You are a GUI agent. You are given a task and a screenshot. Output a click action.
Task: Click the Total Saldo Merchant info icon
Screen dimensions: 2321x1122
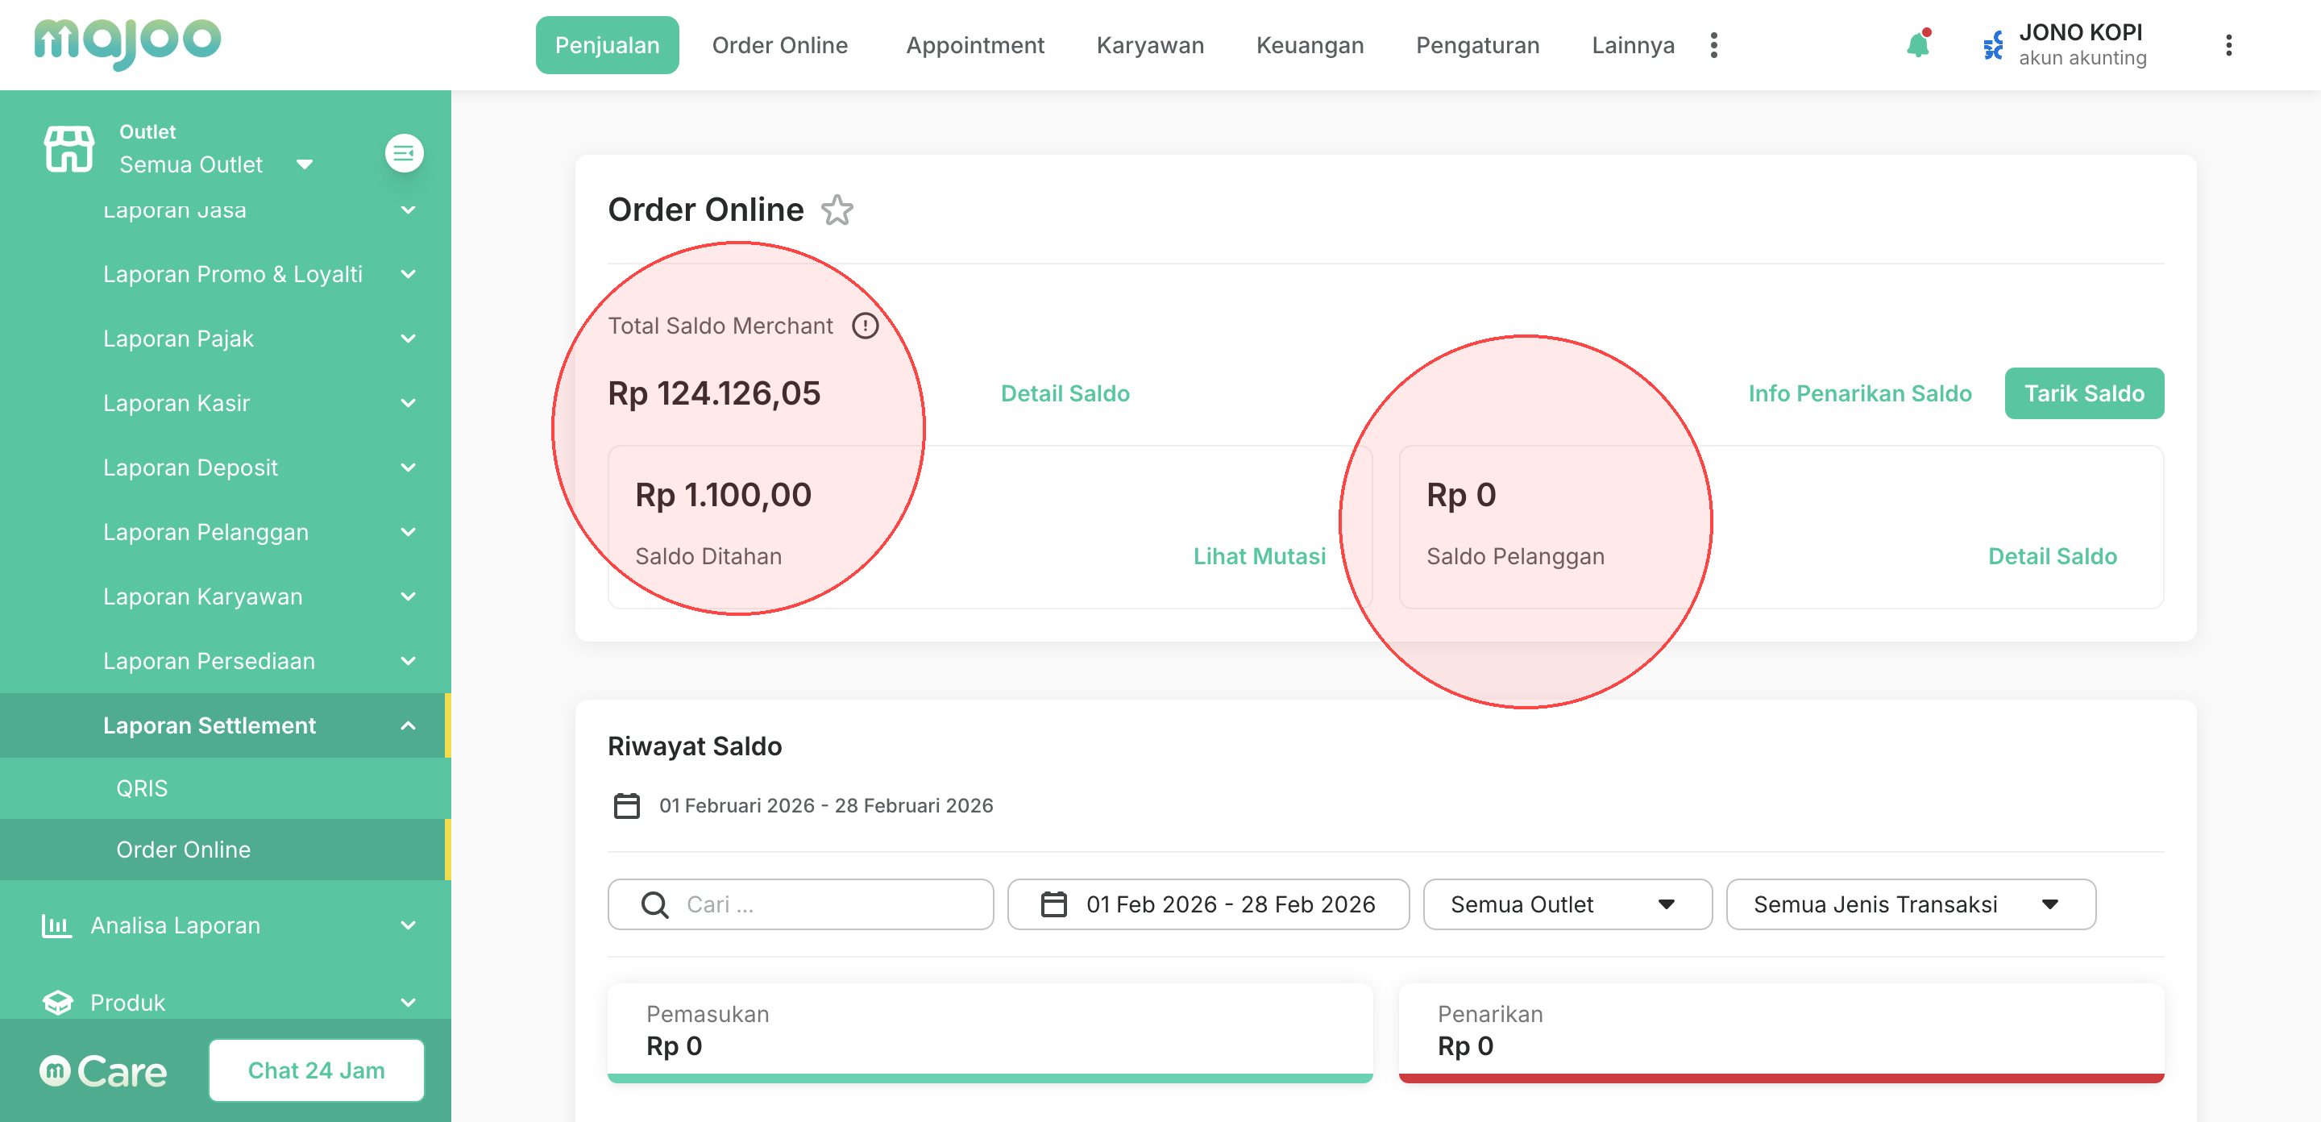point(865,326)
